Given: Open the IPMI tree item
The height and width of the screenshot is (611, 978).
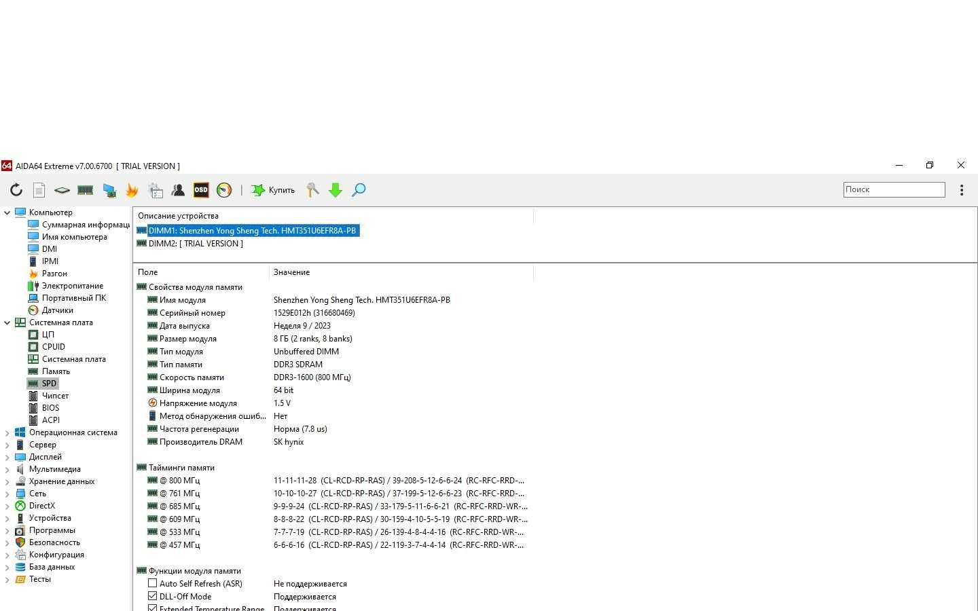Looking at the screenshot, I should click(43, 261).
